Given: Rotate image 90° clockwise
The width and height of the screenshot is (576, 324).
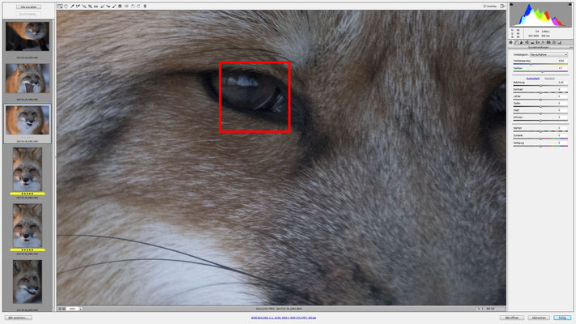Looking at the screenshot, I should pos(139,6).
